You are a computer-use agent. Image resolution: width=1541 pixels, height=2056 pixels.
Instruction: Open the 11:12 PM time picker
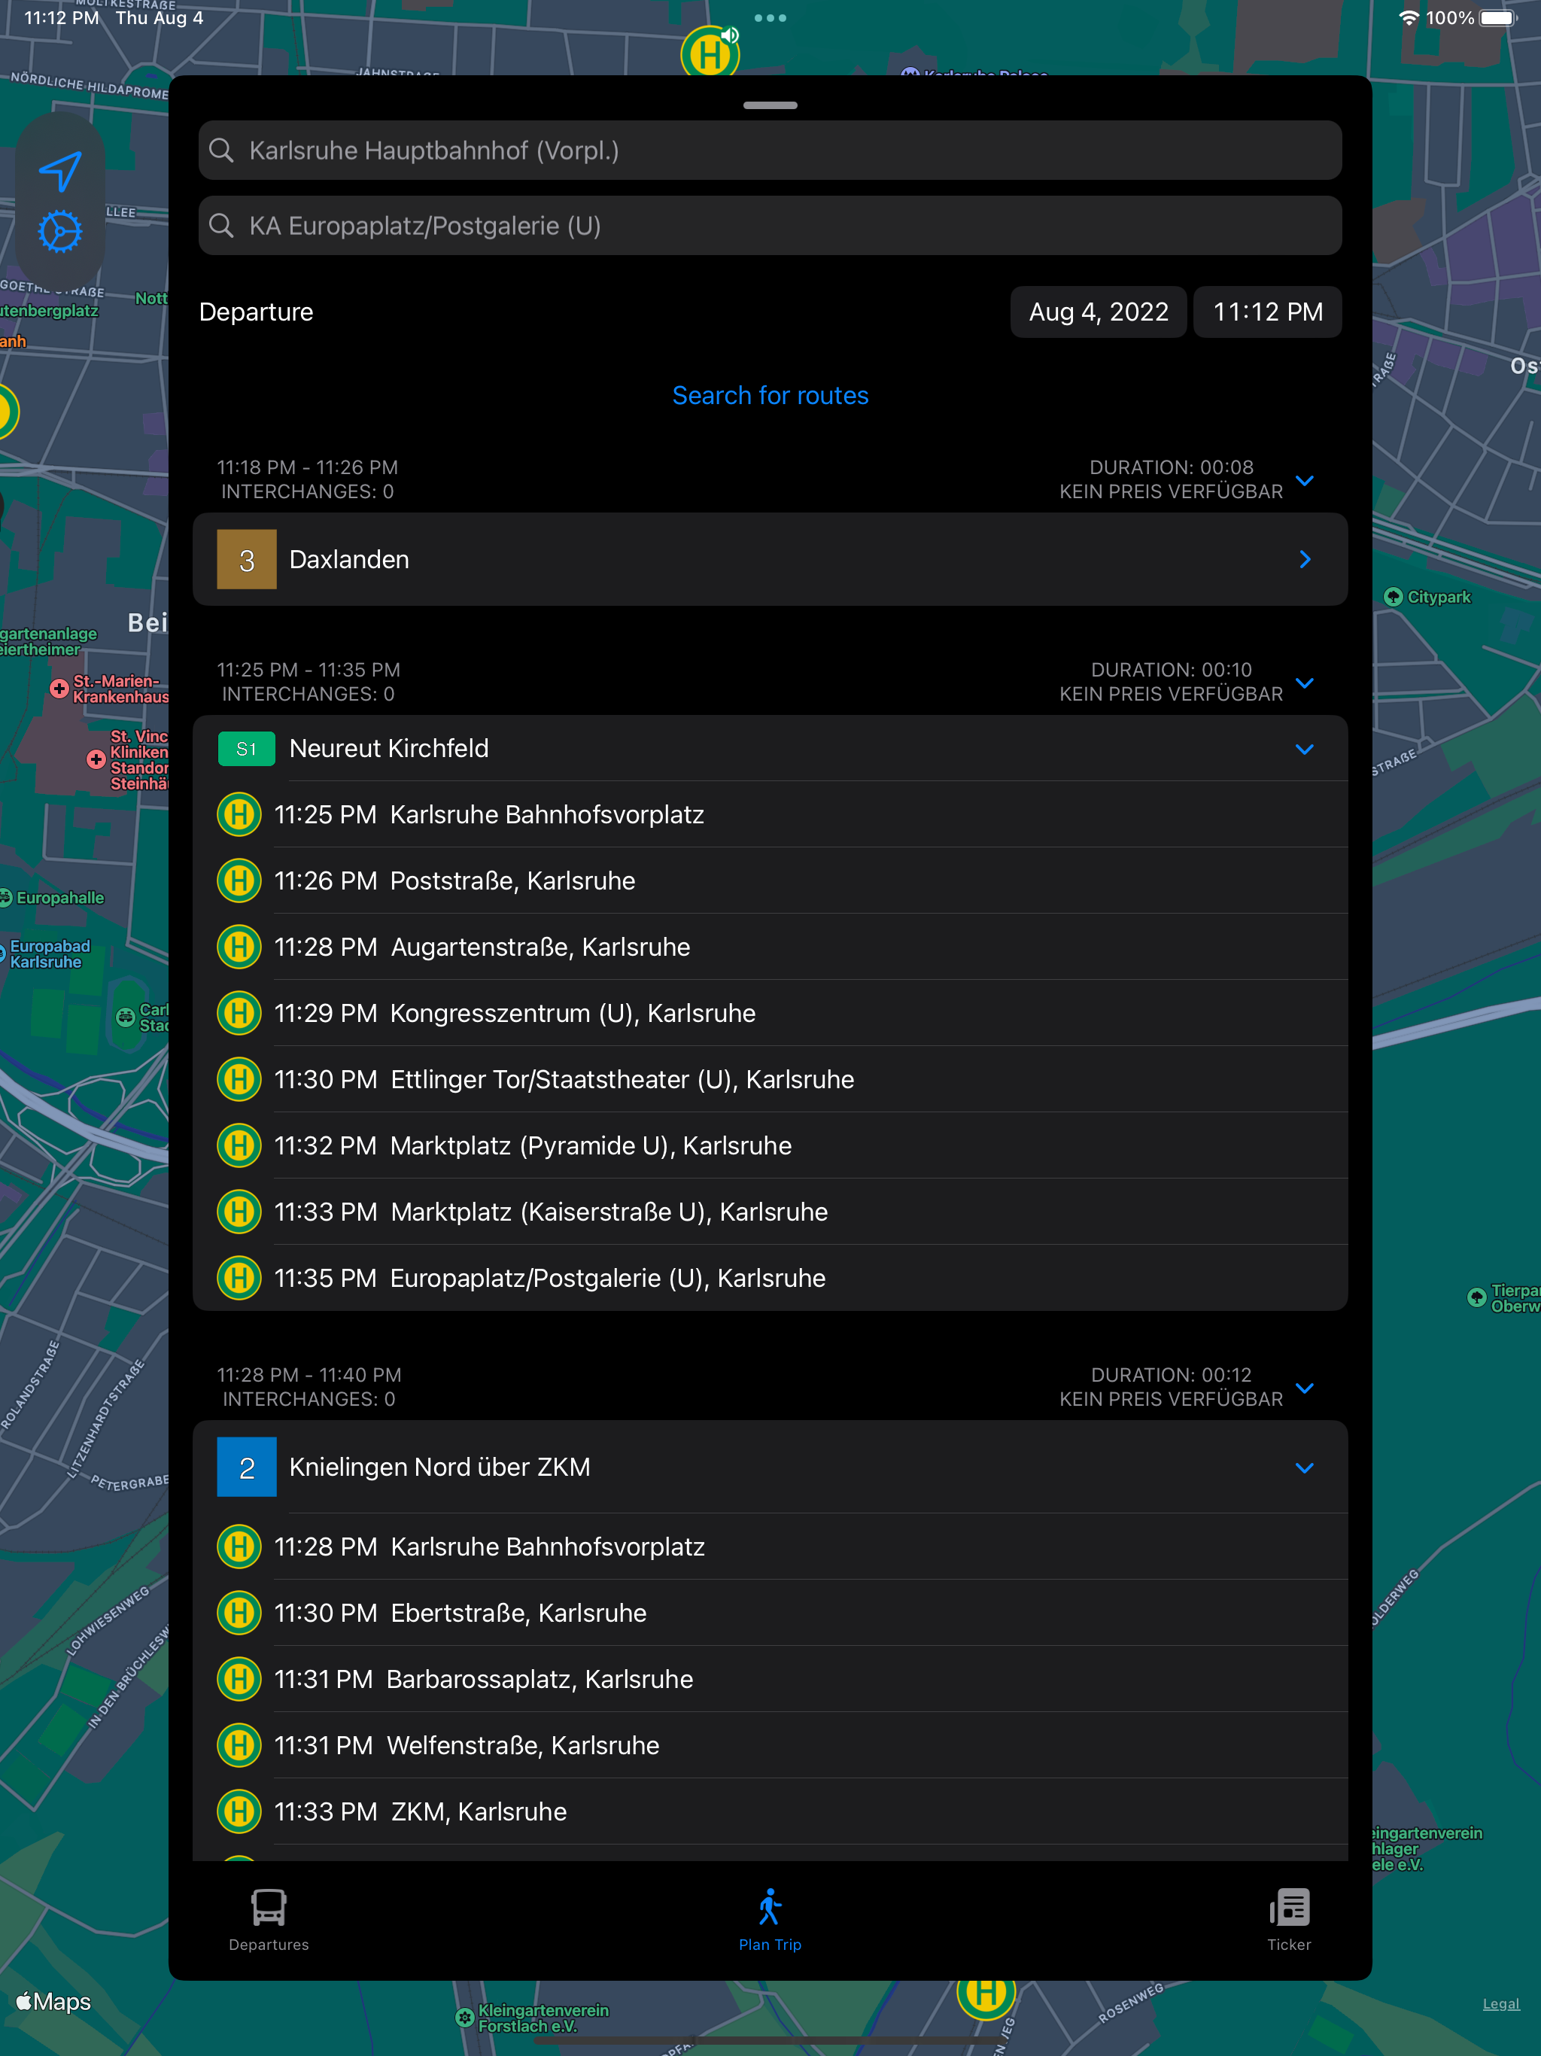(1268, 312)
